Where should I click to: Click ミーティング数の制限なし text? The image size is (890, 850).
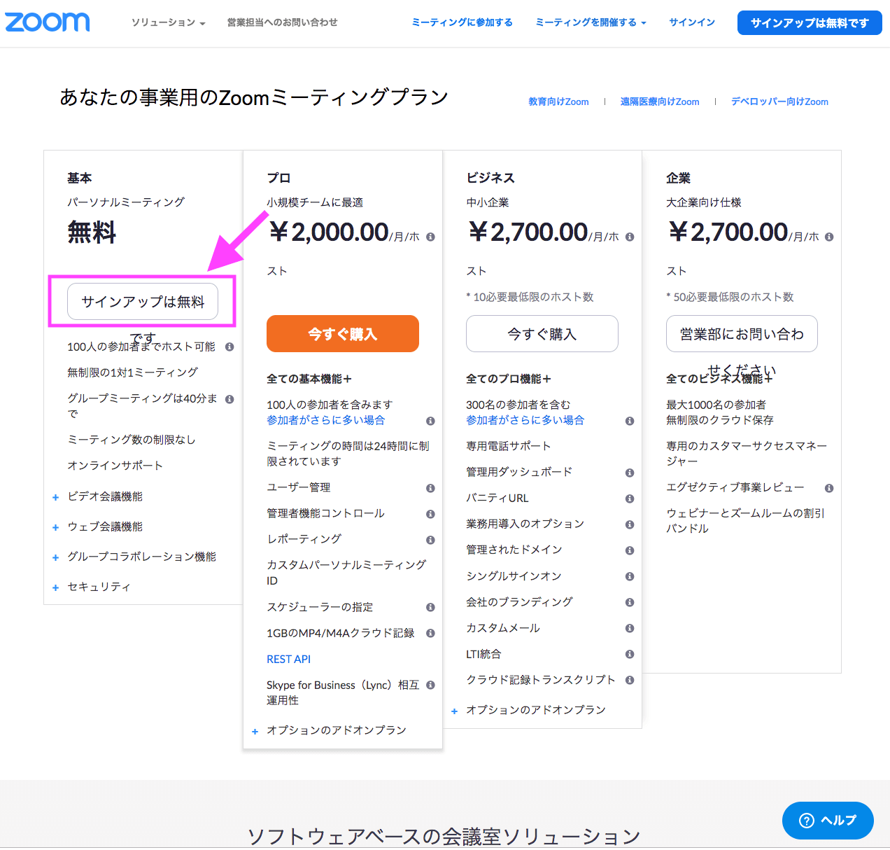pyautogui.click(x=131, y=440)
